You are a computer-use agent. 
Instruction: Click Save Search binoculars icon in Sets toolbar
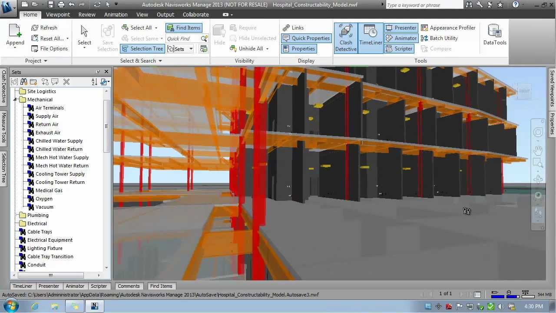(24, 82)
